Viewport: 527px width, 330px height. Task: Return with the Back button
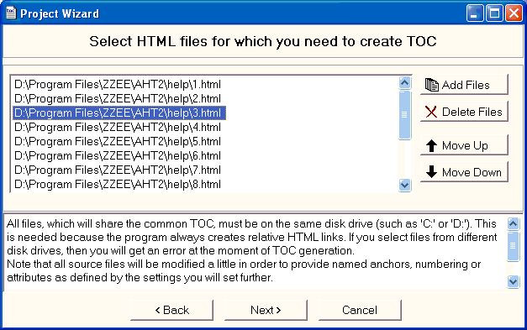tap(171, 310)
